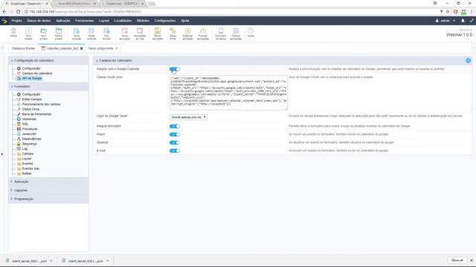
Task: Switch to the Gerar código-fonte tab
Action: click(x=101, y=48)
